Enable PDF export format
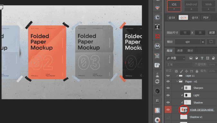The width and height of the screenshot is (217, 123). click(206, 18)
